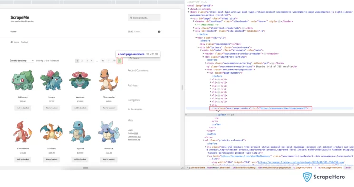The width and height of the screenshot is (354, 187).
Task: Expand the woocommerce-products-header node
Action: point(204,54)
